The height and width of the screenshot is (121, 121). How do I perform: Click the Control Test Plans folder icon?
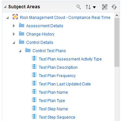tap(28, 50)
